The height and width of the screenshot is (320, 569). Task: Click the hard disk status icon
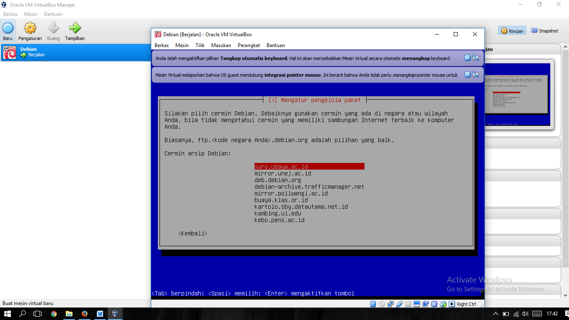373,304
